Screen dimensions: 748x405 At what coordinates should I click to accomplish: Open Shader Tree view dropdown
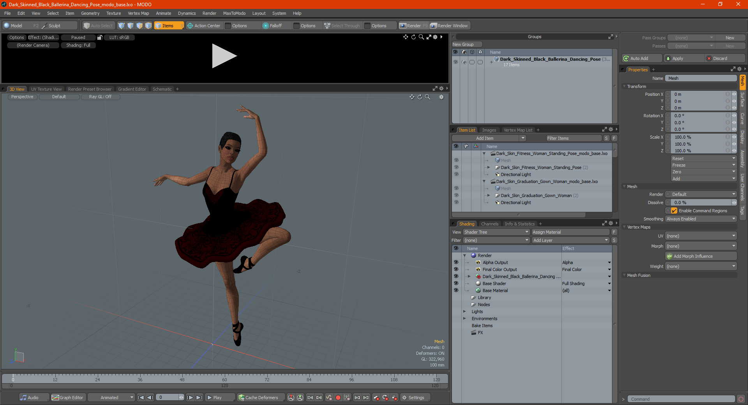496,232
